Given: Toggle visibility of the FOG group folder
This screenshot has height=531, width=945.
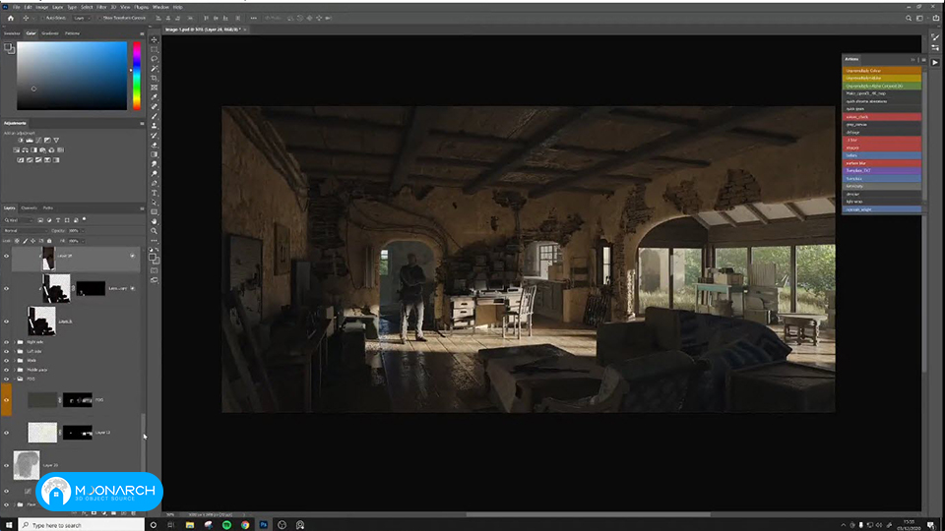Looking at the screenshot, I should (x=7, y=379).
